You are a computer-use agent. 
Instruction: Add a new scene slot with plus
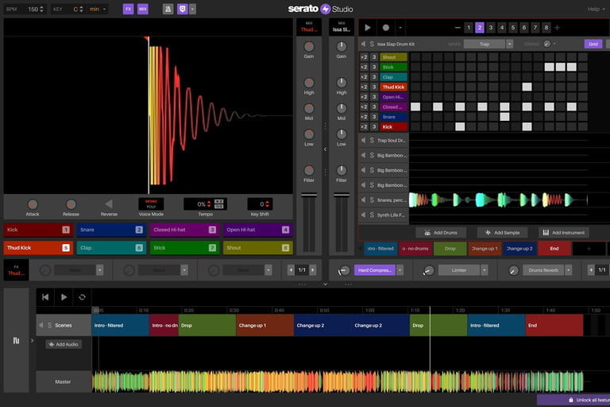coord(557,28)
